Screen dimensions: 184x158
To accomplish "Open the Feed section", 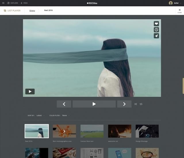I will point(24,3).
